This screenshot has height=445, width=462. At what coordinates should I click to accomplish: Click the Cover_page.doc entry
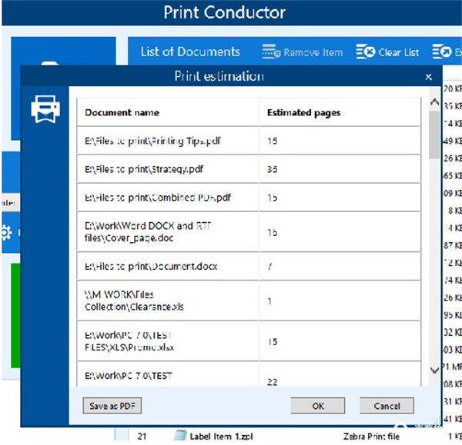[167, 232]
